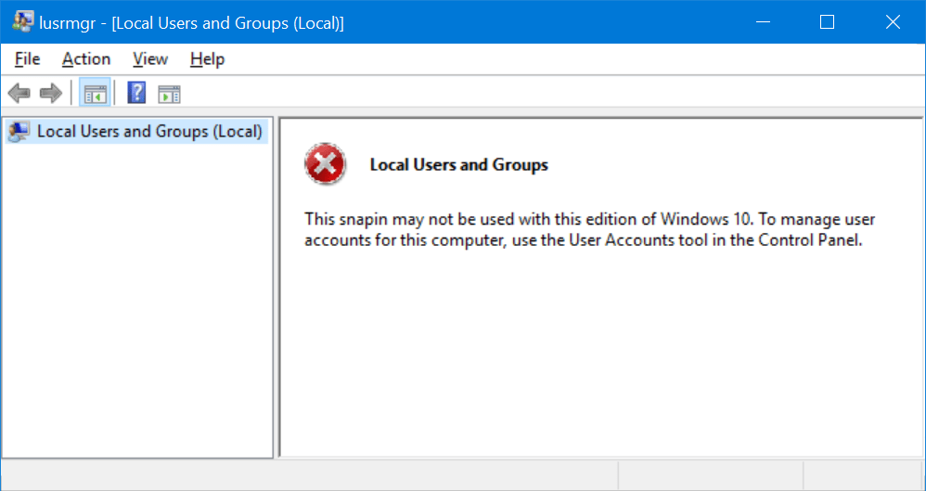Maximize the lusrmgr window

(x=828, y=22)
